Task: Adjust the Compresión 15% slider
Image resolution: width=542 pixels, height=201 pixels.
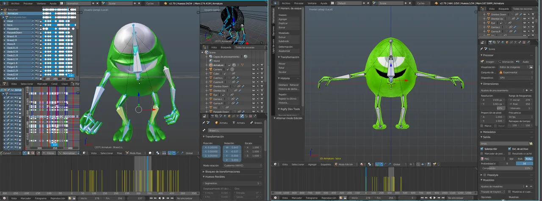Action: pos(506,168)
